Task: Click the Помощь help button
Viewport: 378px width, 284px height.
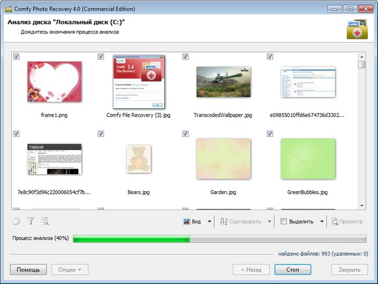Action: pyautogui.click(x=28, y=269)
